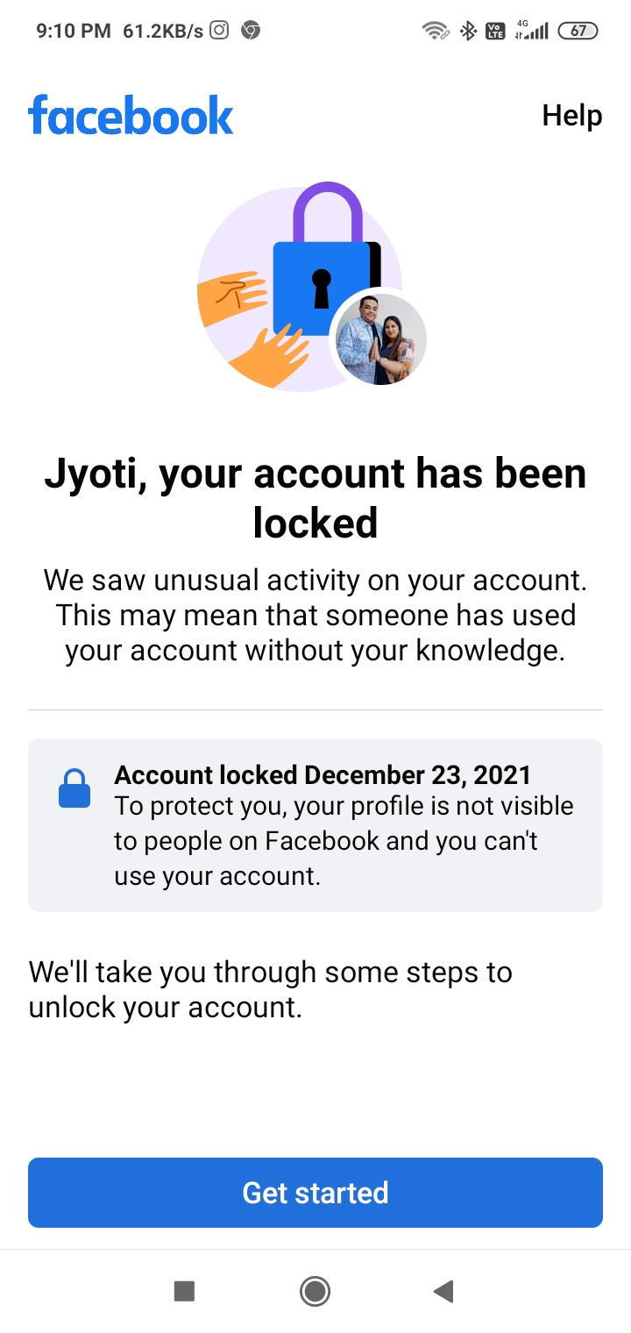Tap the Bluetooth status icon

click(x=468, y=31)
